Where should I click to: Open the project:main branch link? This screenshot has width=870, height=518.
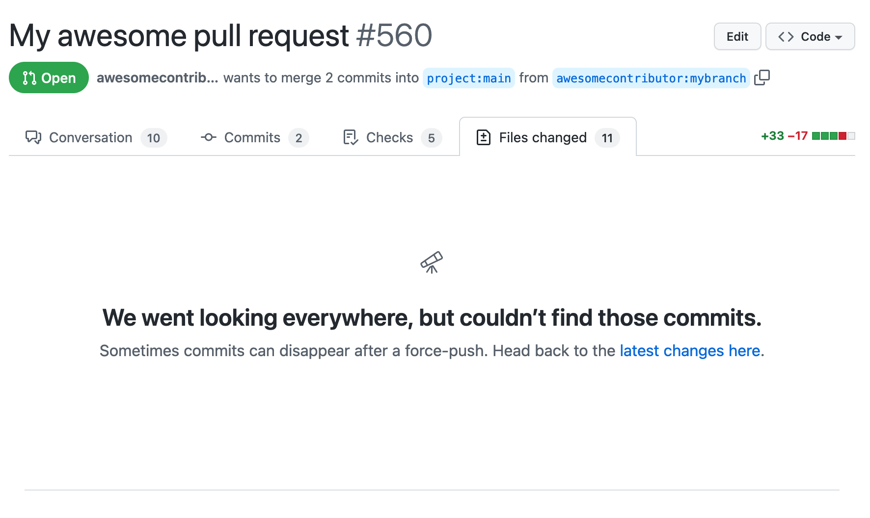pos(468,78)
